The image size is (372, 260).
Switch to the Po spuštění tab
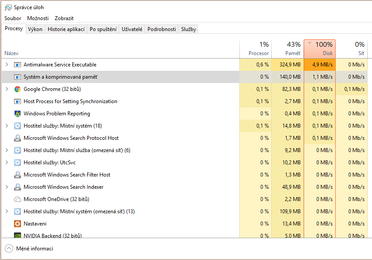click(x=103, y=29)
